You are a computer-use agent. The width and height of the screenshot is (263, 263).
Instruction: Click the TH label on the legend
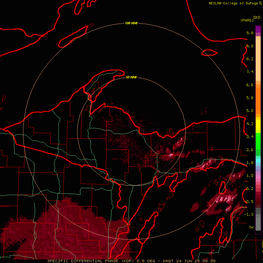pos(251,228)
